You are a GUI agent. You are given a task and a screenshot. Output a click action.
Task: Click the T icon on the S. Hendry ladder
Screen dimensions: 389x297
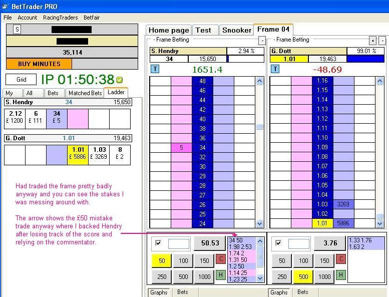pos(155,69)
